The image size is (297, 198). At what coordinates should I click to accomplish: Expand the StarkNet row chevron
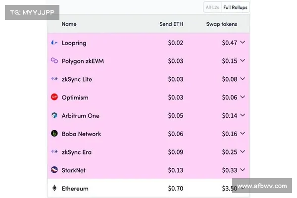click(x=243, y=170)
